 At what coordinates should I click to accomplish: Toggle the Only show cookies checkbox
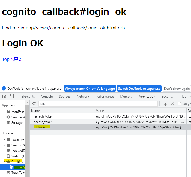179,104
